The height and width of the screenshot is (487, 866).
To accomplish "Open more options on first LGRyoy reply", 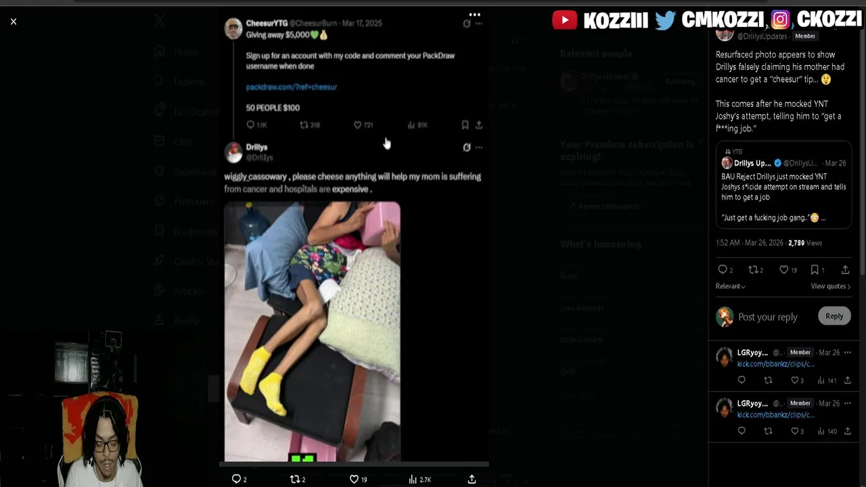I will (847, 352).
